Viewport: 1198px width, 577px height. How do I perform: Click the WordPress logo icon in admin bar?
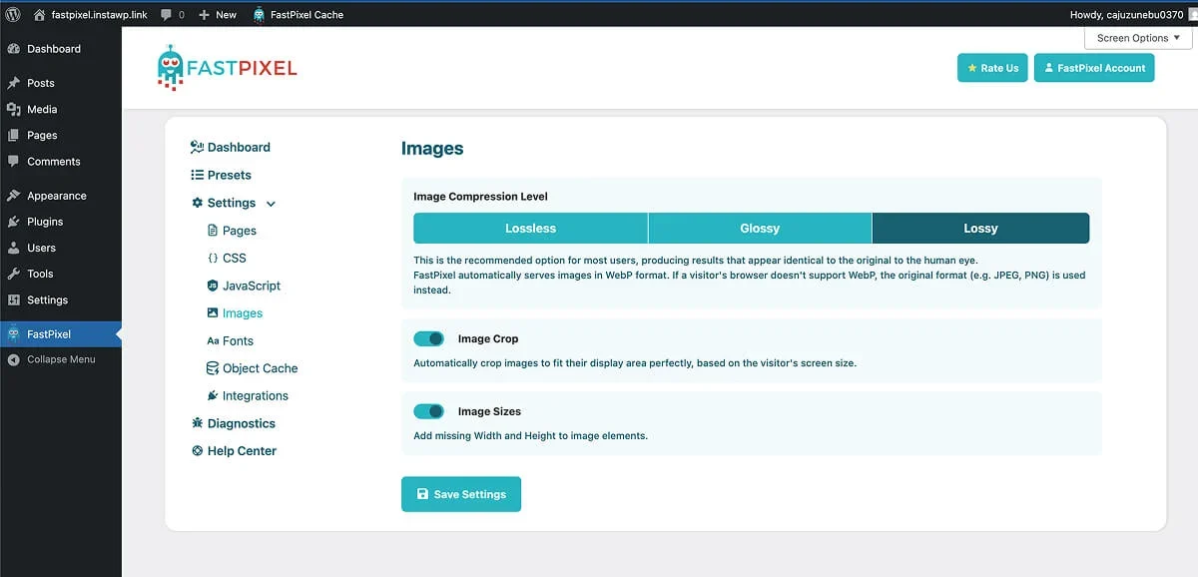click(x=13, y=14)
